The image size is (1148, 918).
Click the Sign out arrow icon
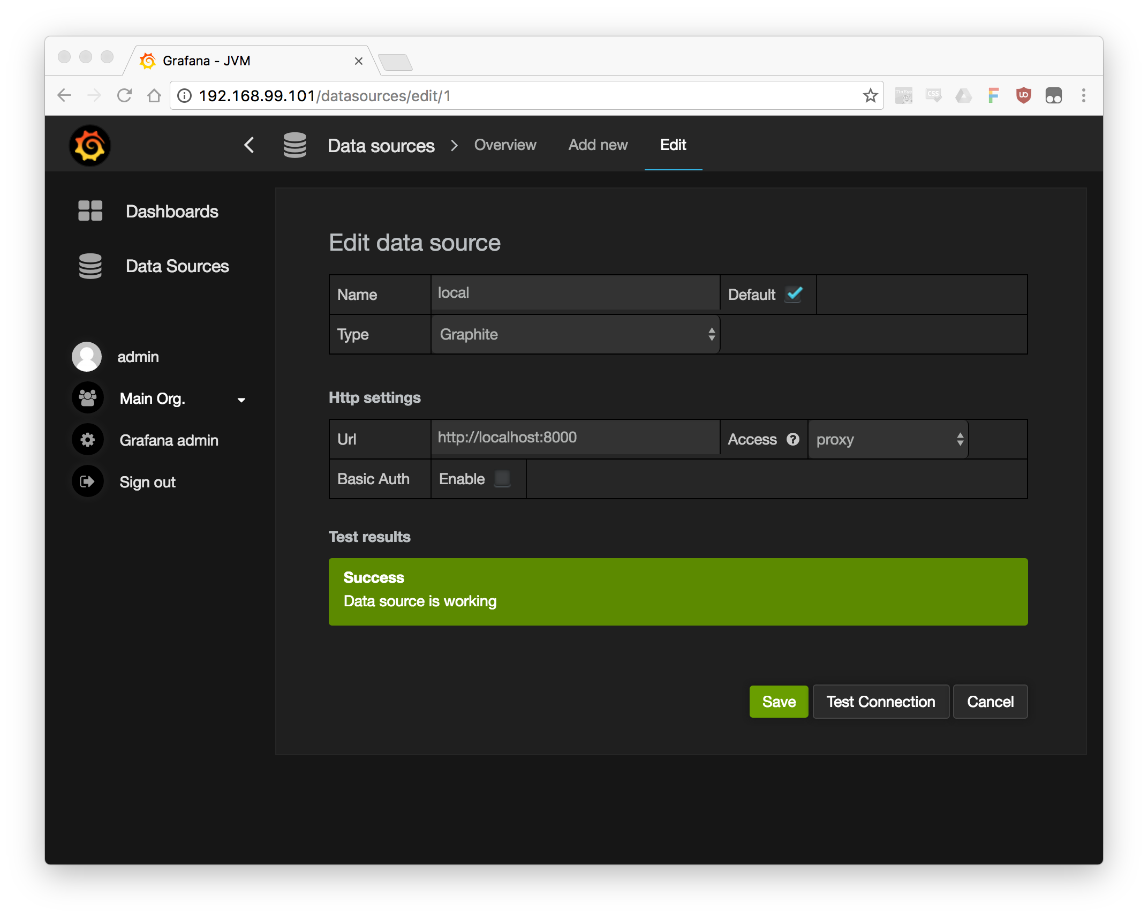pos(87,481)
